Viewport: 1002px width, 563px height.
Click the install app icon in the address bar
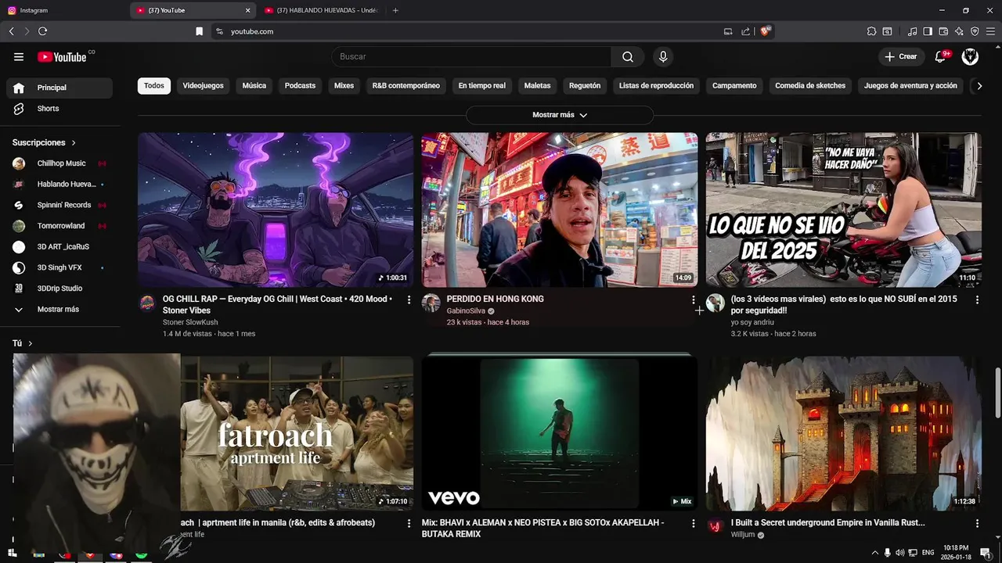pos(728,31)
